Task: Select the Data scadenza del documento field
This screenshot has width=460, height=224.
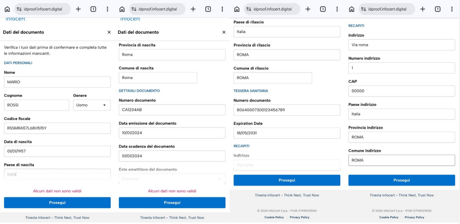Action: pyautogui.click(x=172, y=156)
